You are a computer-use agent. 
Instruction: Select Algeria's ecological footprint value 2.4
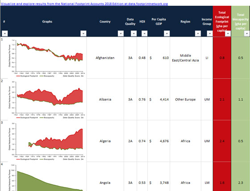coord(222,141)
